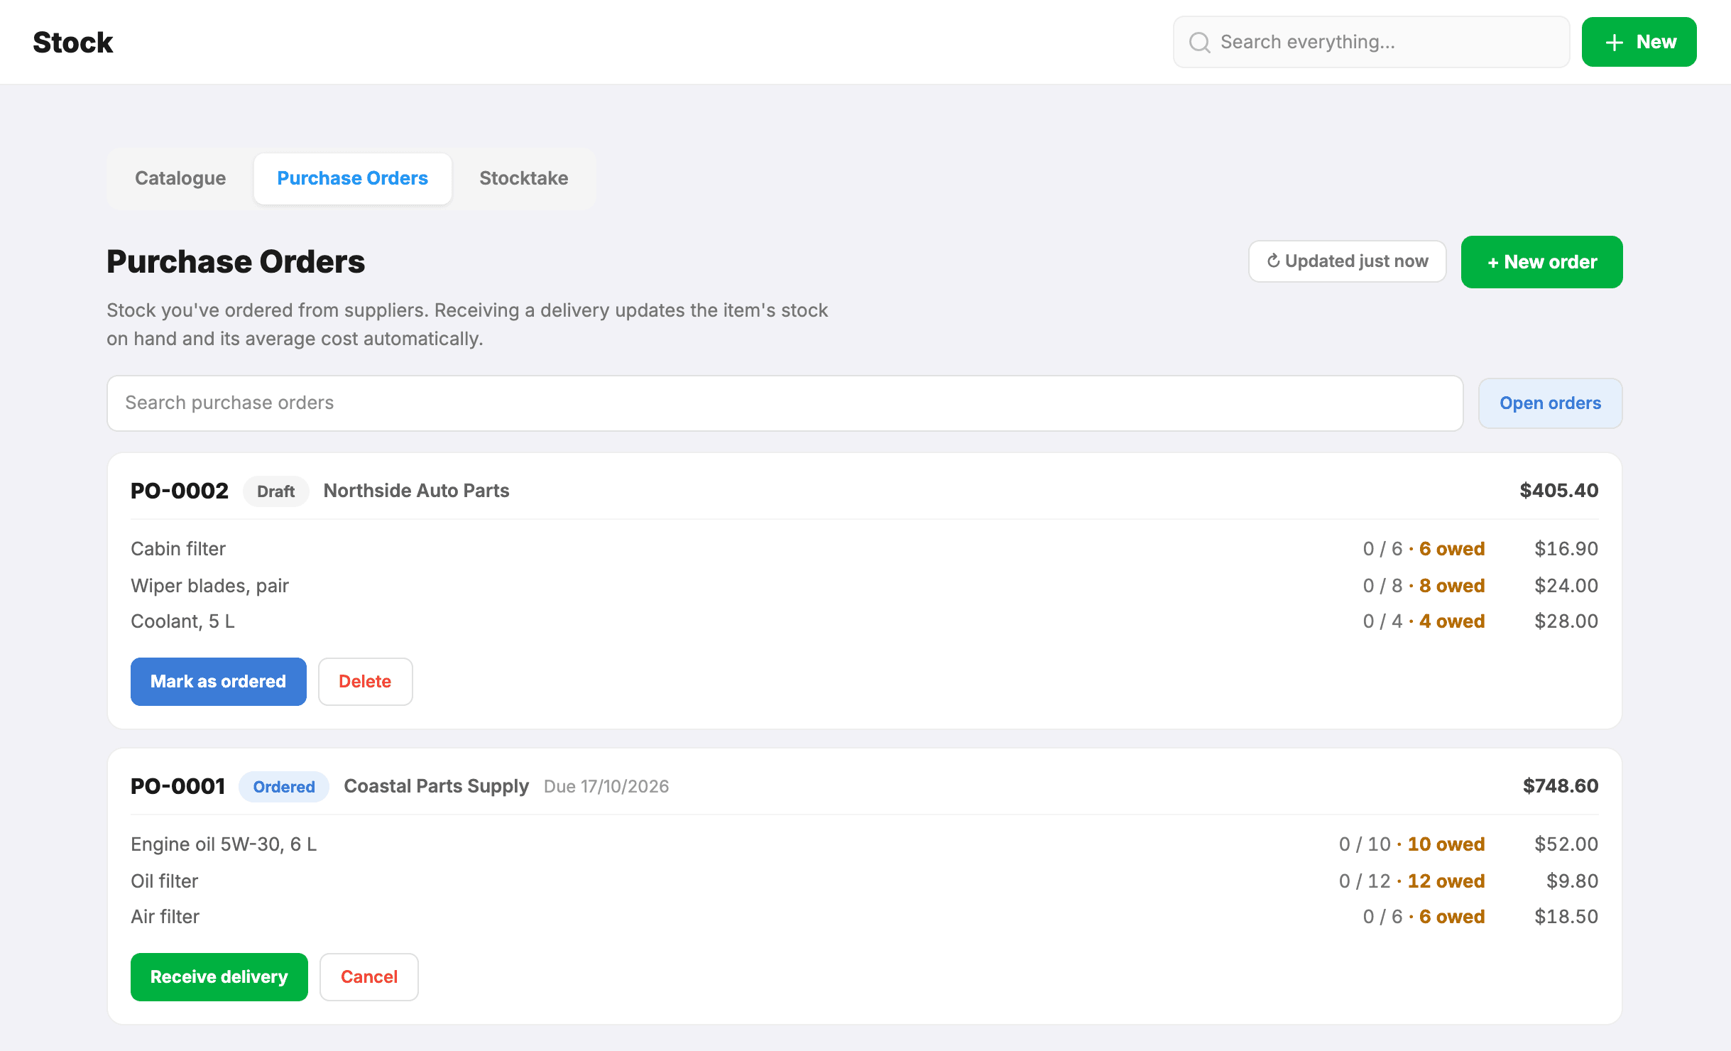Select the Purchase Orders tab
Screen dimensions: 1731x1051
pos(352,178)
